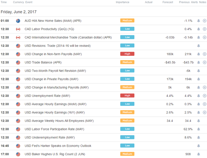The height and width of the screenshot is (158, 207).
Task: Sort by Importance column header
Action: (122, 2)
